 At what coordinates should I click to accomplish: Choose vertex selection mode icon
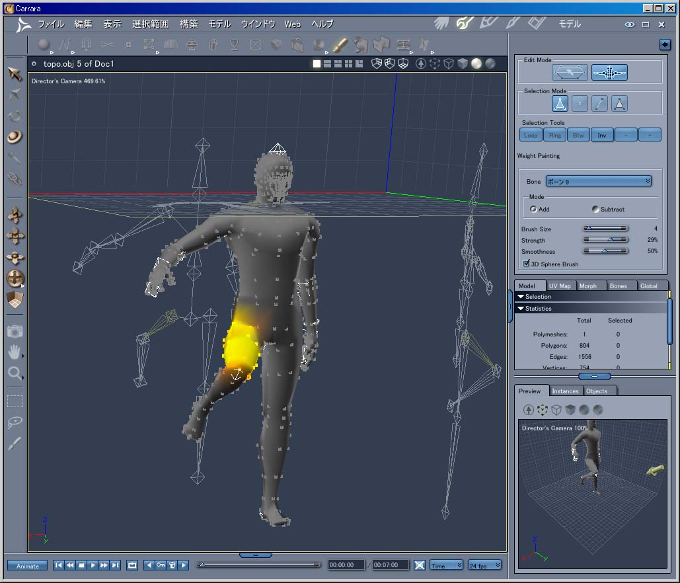point(580,104)
